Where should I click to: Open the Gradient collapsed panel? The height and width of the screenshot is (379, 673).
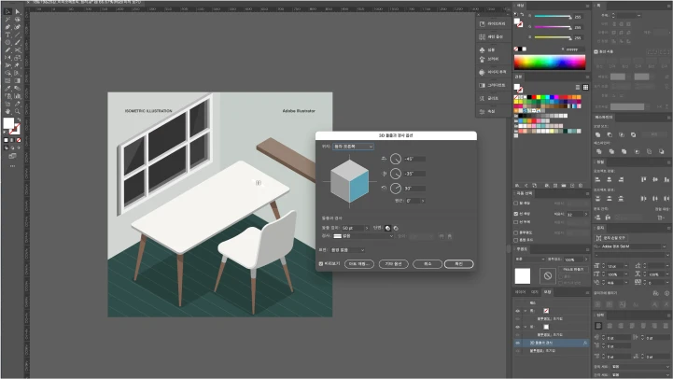point(493,85)
